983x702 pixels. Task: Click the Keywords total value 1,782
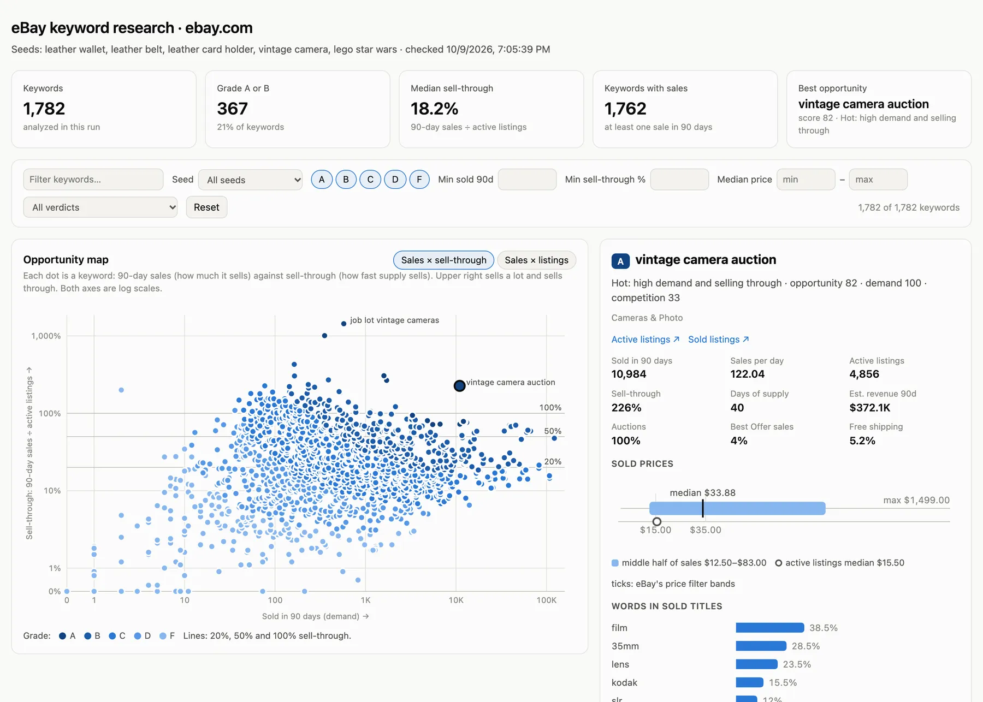tap(44, 109)
